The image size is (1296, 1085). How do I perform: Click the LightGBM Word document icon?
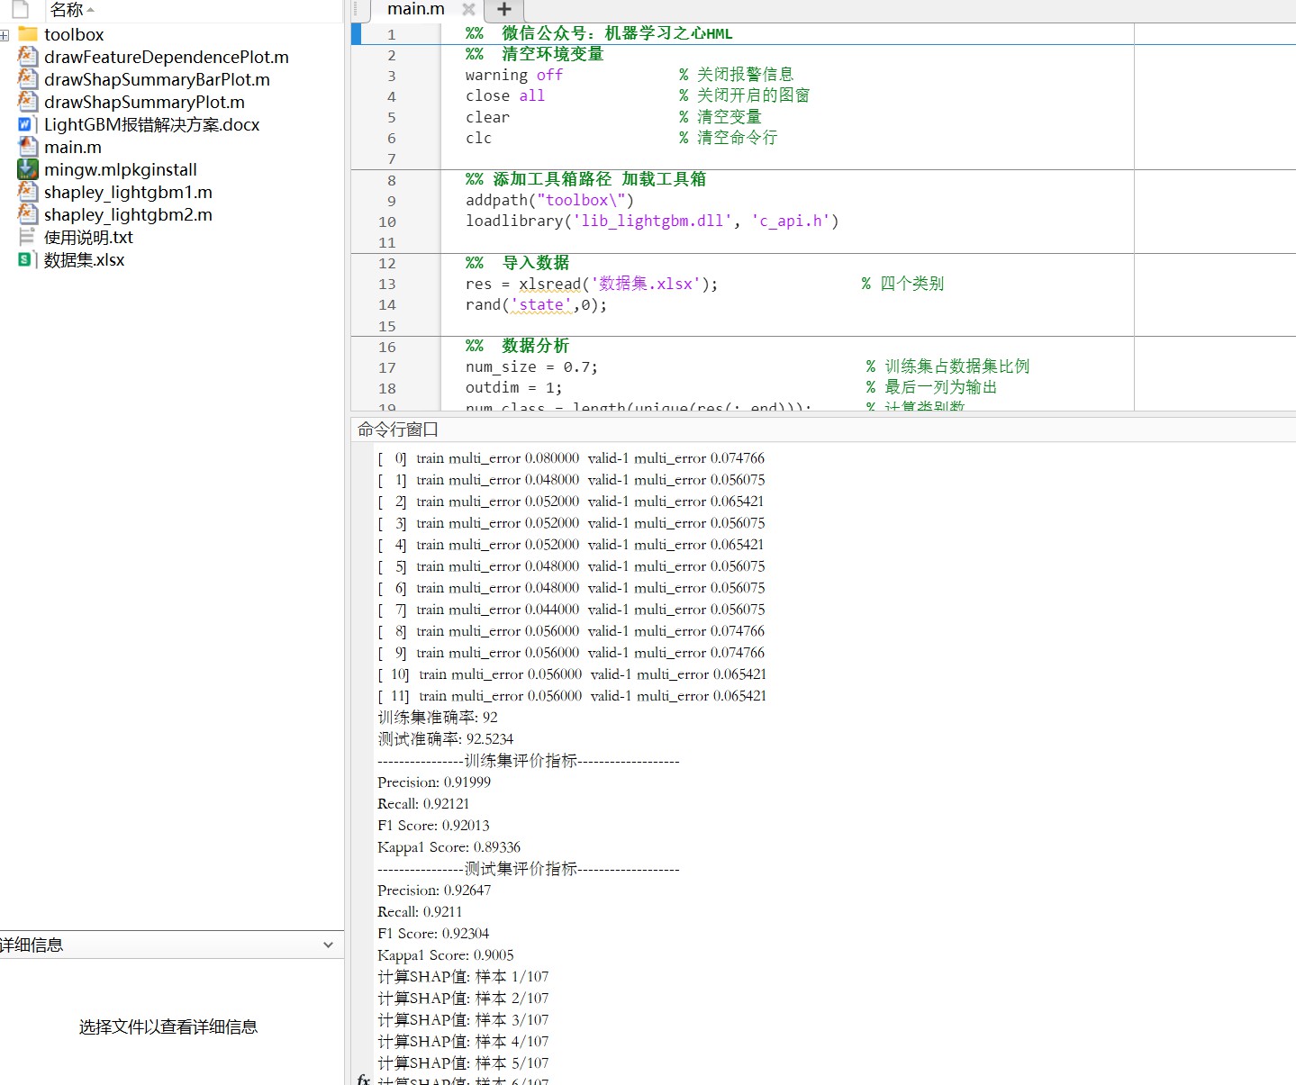pyautogui.click(x=28, y=124)
